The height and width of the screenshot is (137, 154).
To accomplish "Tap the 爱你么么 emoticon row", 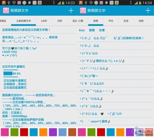I will 116,61.
